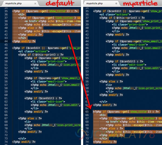Click the <li> tag on left line 68
The width and height of the screenshot is (162, 145).
click(28, 122)
